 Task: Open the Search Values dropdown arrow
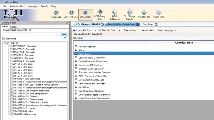pyautogui.click(x=58, y=34)
